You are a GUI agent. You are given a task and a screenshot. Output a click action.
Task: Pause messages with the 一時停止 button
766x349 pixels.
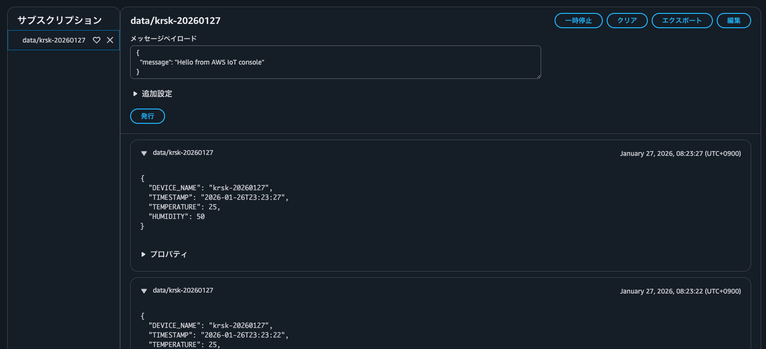578,21
